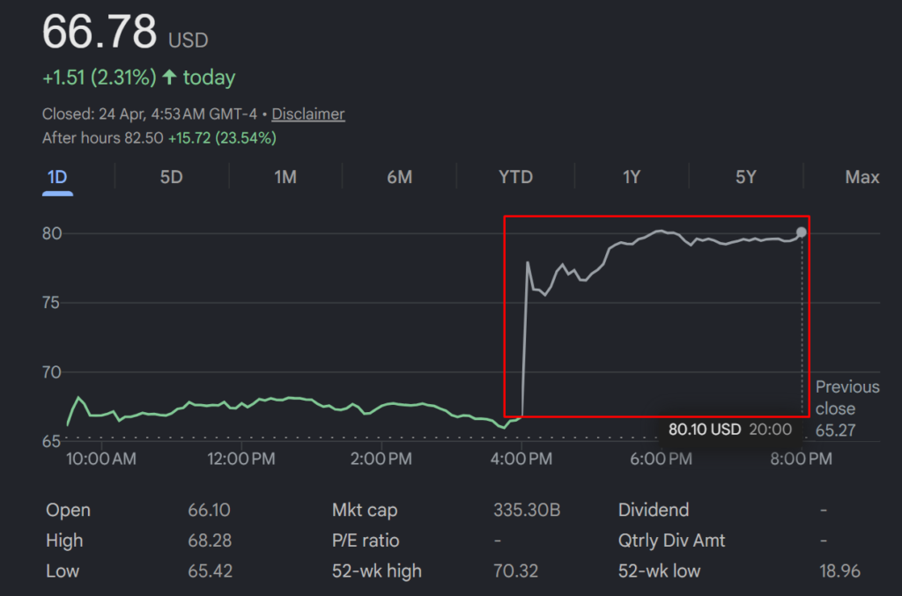Select the latest data point marker on chart
The image size is (902, 596).
[801, 232]
